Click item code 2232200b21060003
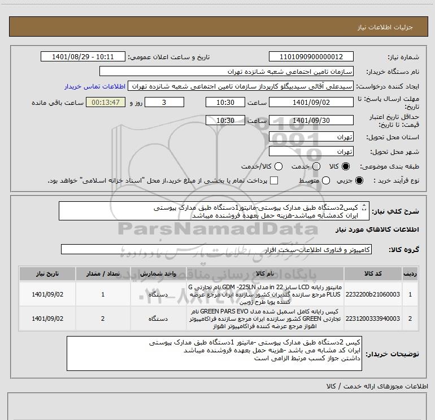 click(x=373, y=294)
